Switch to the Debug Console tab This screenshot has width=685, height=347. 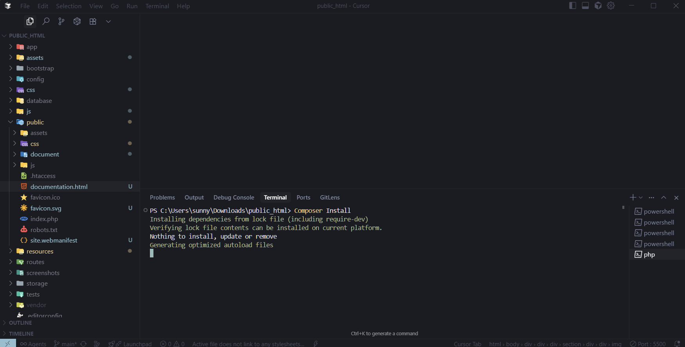pyautogui.click(x=234, y=198)
